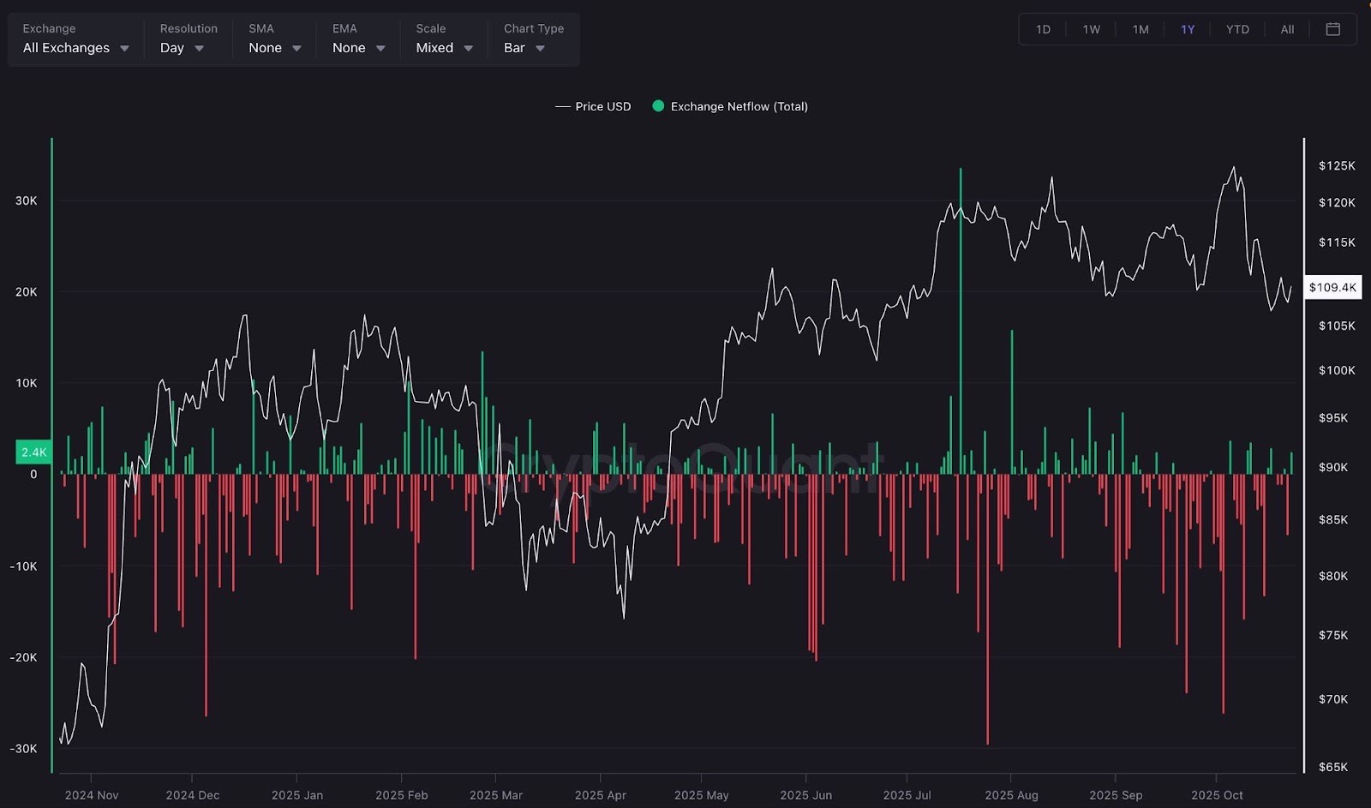Change the Scale Mixed setting
1371x808 pixels.
pyautogui.click(x=444, y=48)
